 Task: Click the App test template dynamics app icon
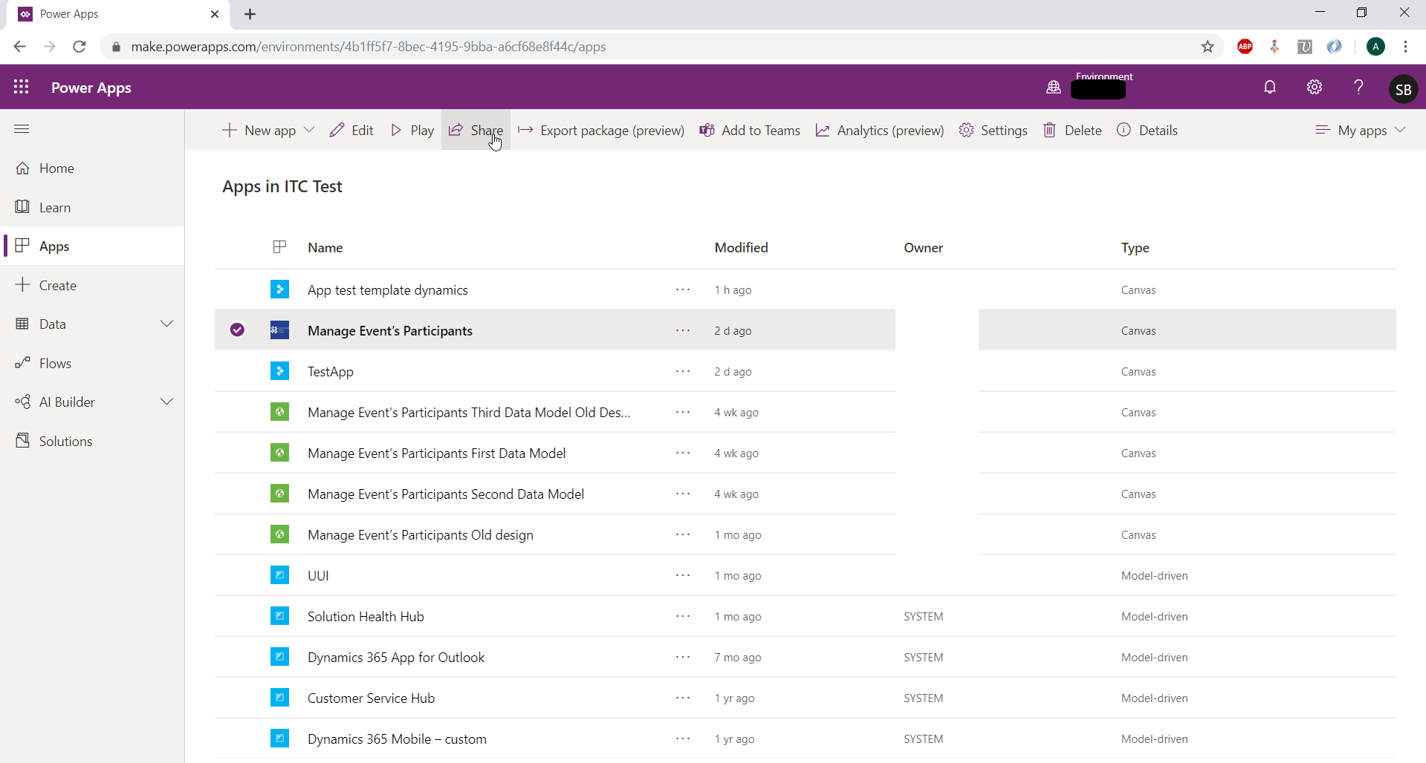[279, 289]
